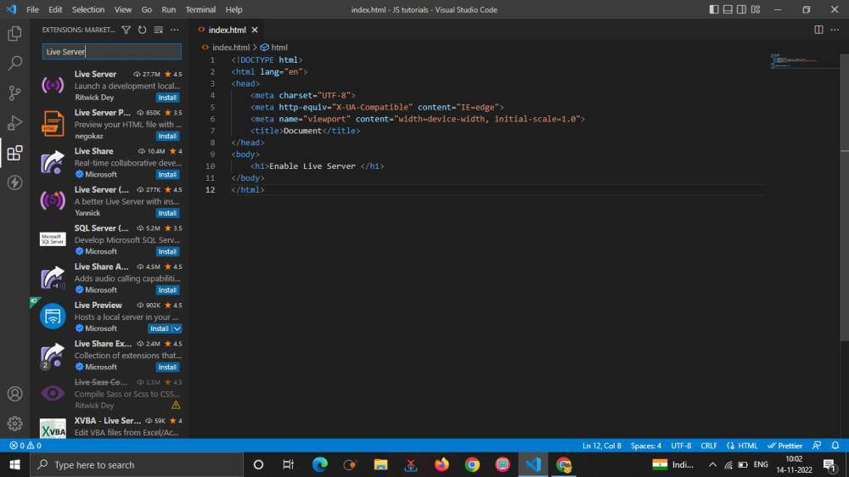Click the extensions search input field
Viewport: 849px width, 477px height.
click(111, 52)
